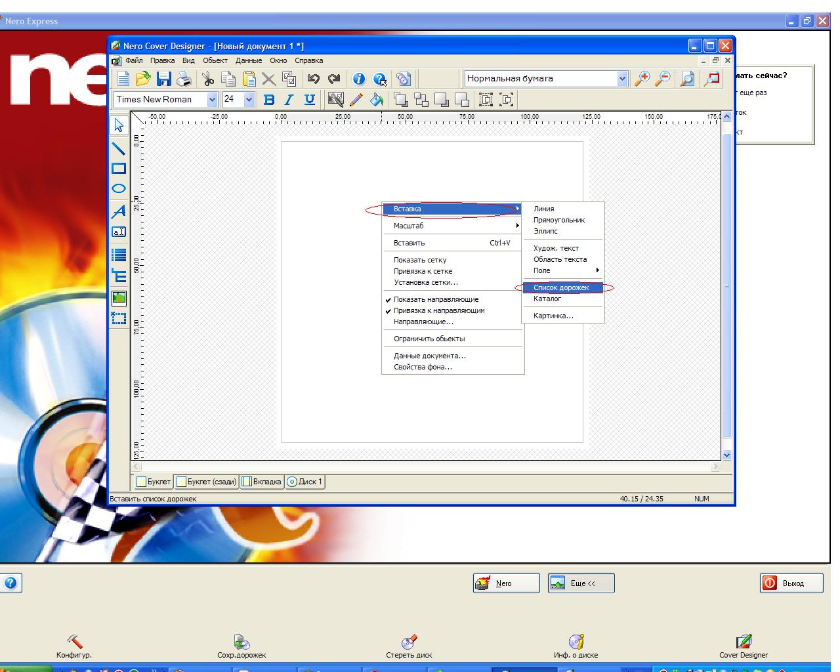The image size is (840, 672).
Task: Select the Rectangle tool
Action: click(x=119, y=169)
